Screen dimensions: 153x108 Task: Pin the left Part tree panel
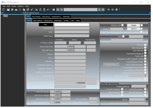click(x=23, y=13)
